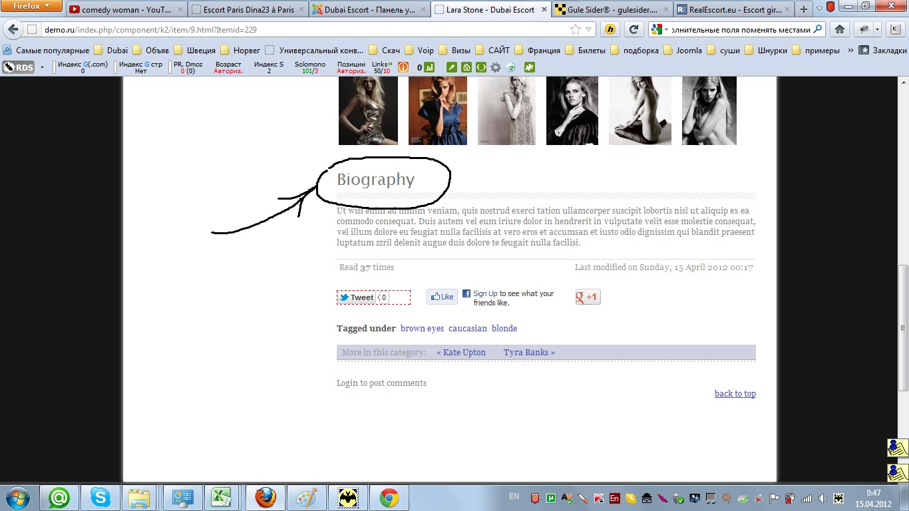Click the orange info icon in RDS bar
Image resolution: width=909 pixels, height=511 pixels.
click(x=403, y=67)
